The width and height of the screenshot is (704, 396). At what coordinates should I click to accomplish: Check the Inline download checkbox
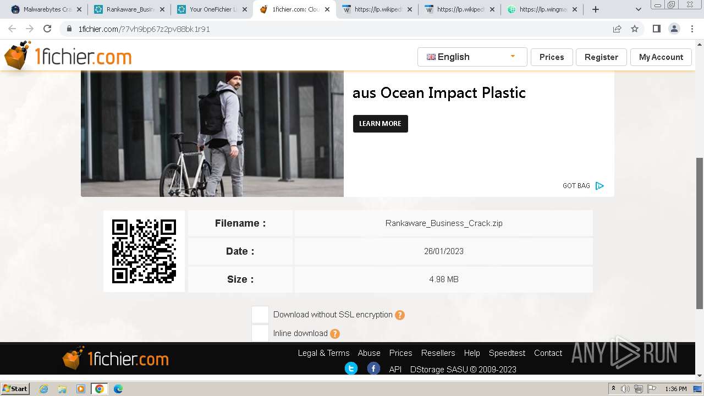[260, 333]
